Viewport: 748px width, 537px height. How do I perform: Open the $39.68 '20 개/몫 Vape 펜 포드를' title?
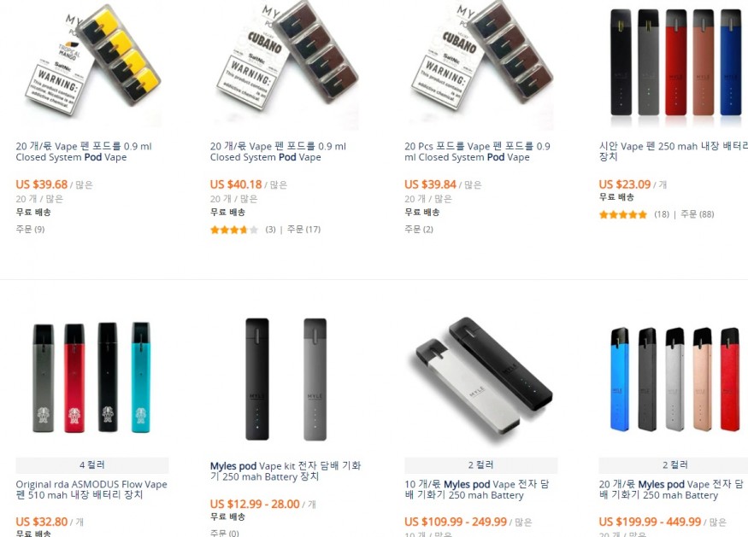[x=84, y=151]
